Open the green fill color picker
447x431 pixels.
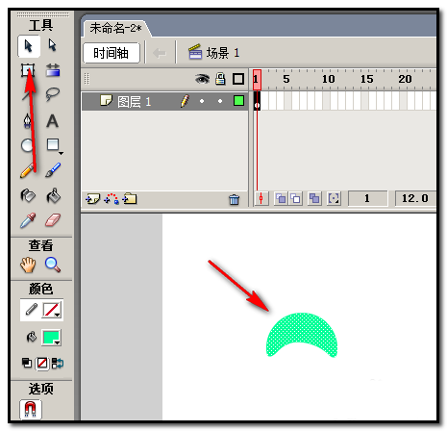pos(51,338)
